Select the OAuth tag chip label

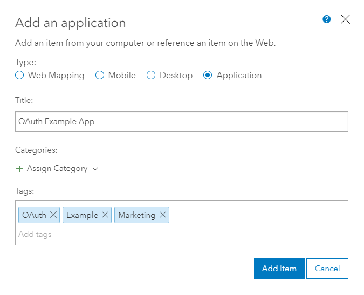[34, 215]
